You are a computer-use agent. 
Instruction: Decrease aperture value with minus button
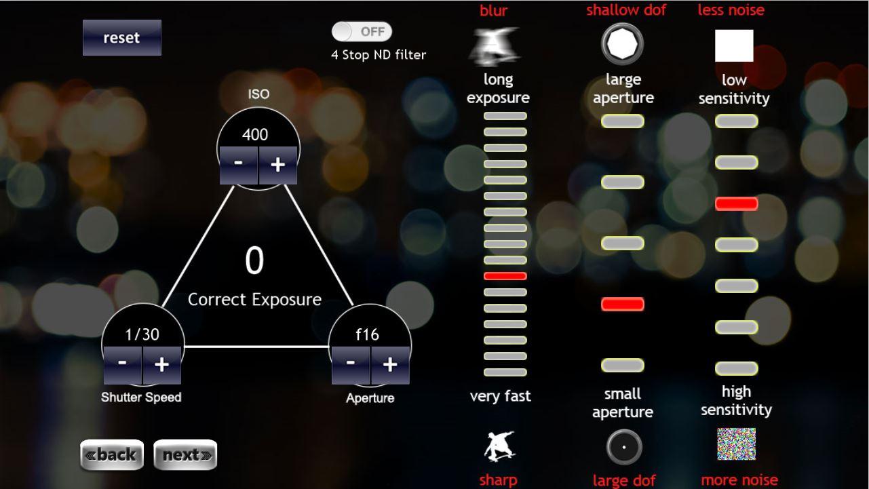[x=351, y=365]
